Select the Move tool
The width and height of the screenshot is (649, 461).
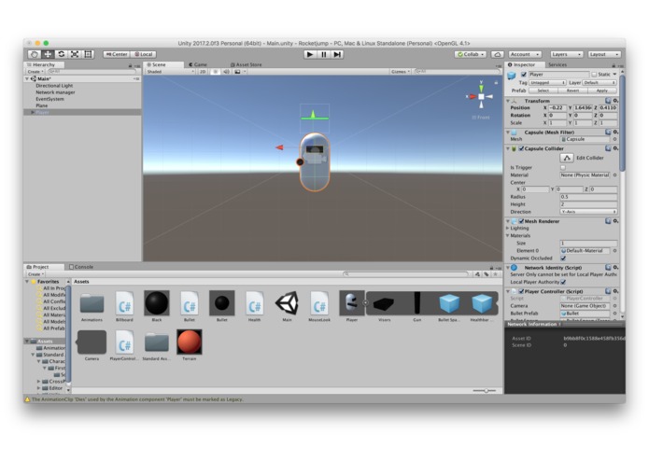[x=48, y=54]
